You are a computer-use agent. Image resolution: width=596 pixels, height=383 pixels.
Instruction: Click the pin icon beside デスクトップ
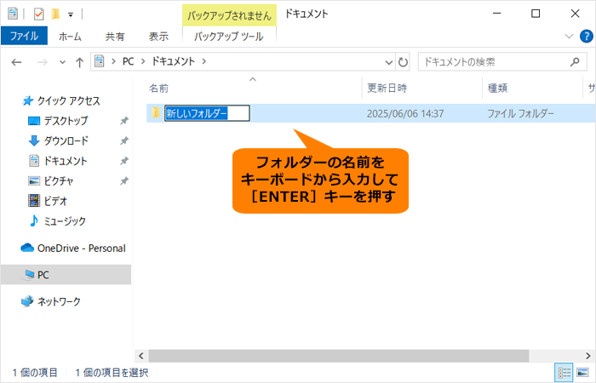124,121
